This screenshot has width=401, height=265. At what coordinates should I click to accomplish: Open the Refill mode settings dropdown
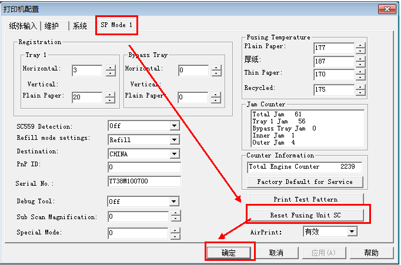[x=174, y=140]
